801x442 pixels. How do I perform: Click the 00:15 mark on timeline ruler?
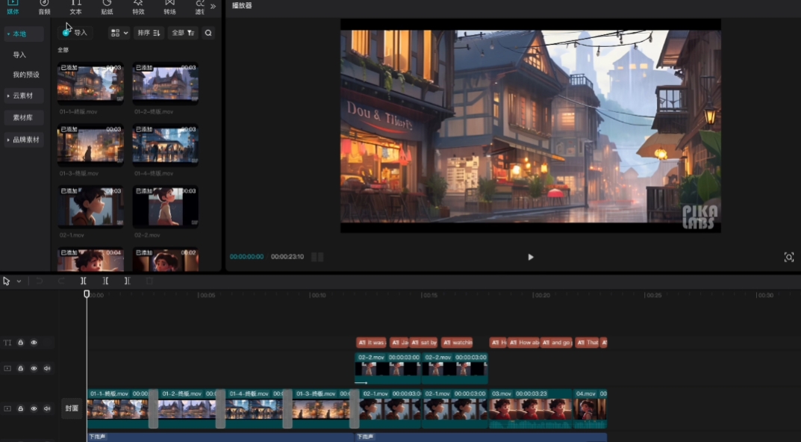pos(430,296)
